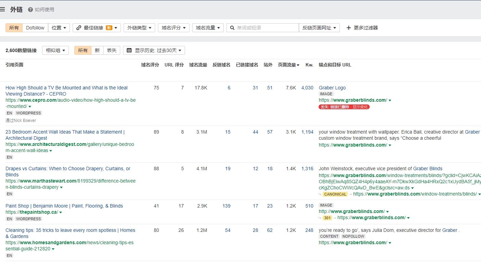Open the 反链页面网址 dropdown
Image resolution: width=481 pixels, height=262 pixels.
coord(319,28)
